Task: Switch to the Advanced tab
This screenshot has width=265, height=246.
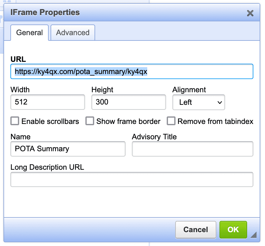Action: (73, 33)
